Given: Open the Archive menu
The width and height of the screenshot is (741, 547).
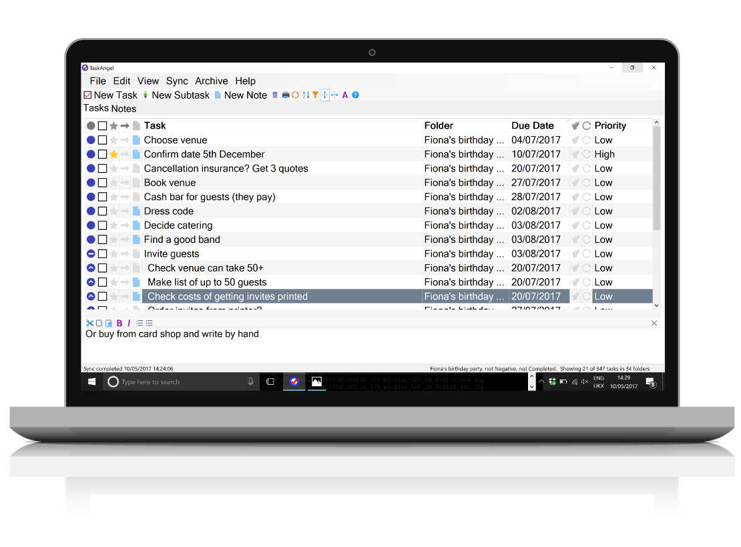Looking at the screenshot, I should coord(211,81).
